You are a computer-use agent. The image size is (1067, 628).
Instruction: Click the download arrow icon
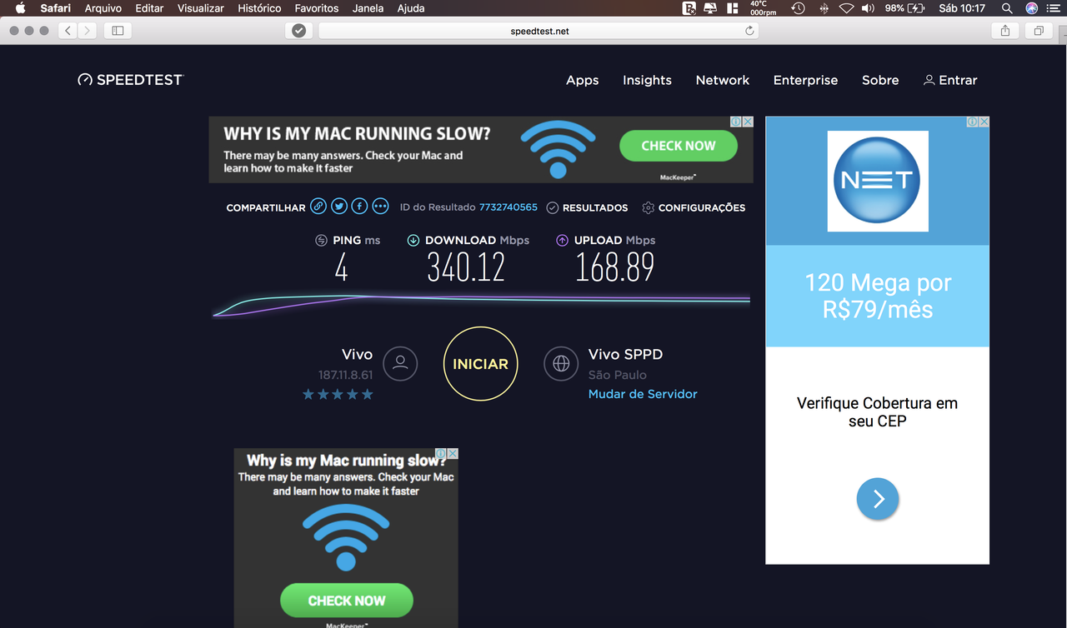(x=413, y=240)
